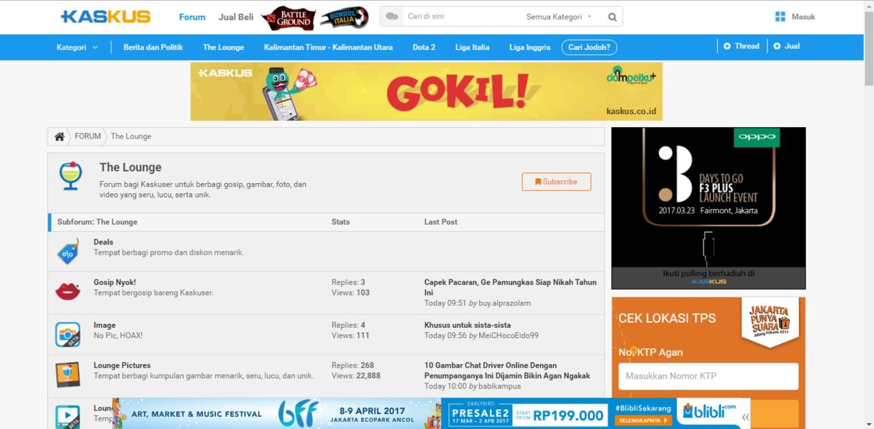Switch to the Forum tab

point(192,17)
